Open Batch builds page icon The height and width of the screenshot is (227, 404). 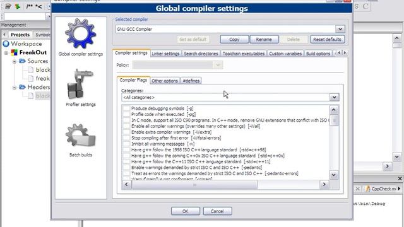80,136
